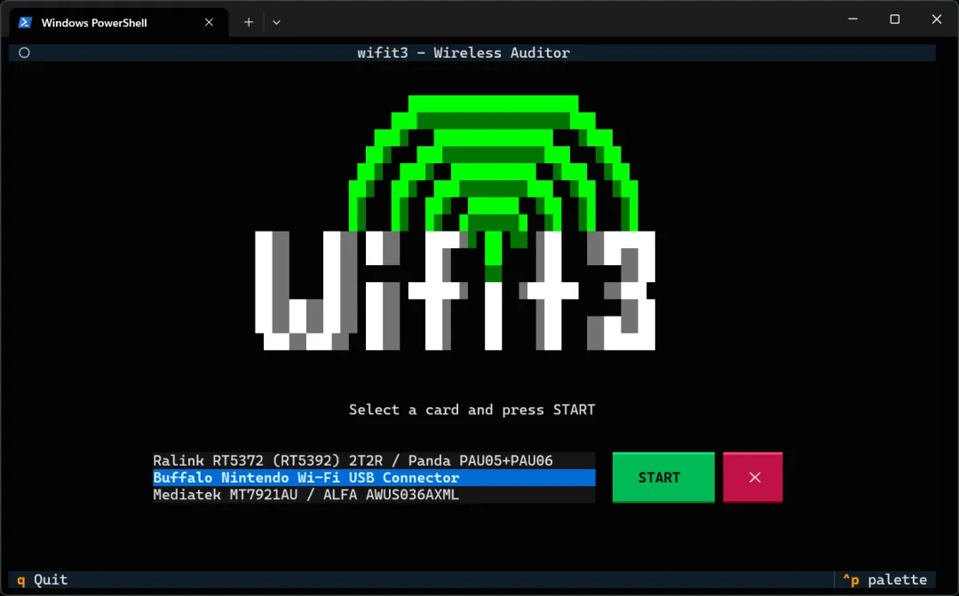Select the Ralink RT5372 Panda card
959x596 pixels.
[x=374, y=460]
